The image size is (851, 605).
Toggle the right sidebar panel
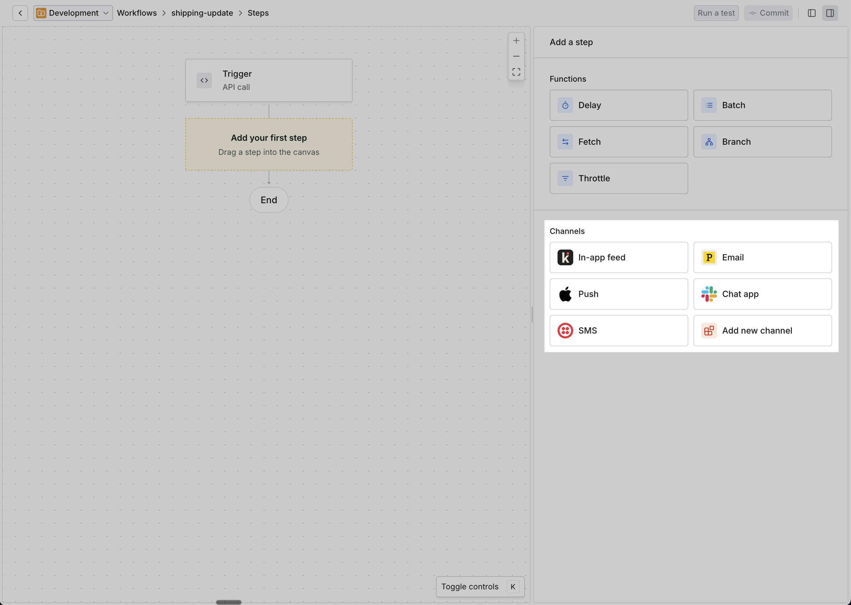[830, 13]
